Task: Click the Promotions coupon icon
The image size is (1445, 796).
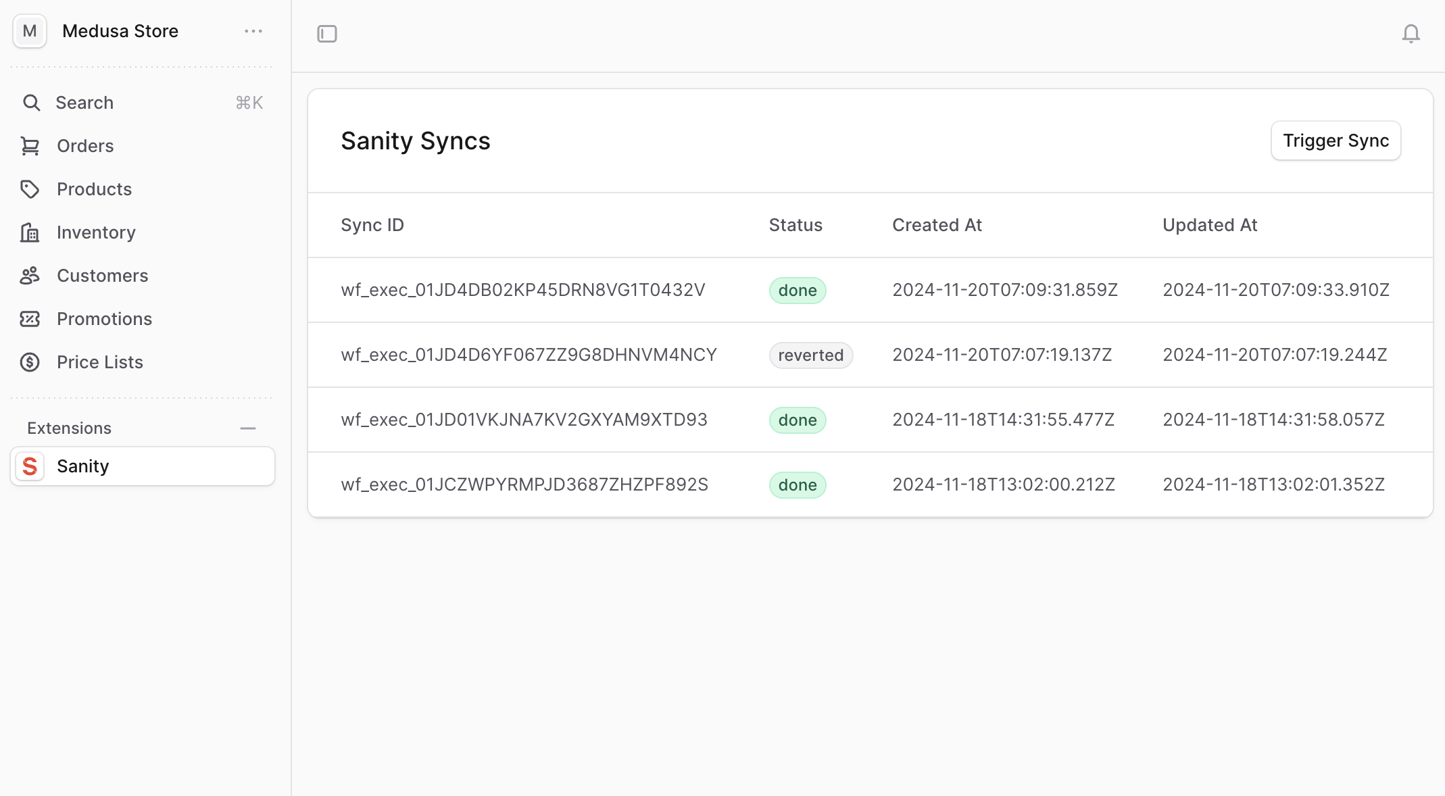Action: (31, 319)
